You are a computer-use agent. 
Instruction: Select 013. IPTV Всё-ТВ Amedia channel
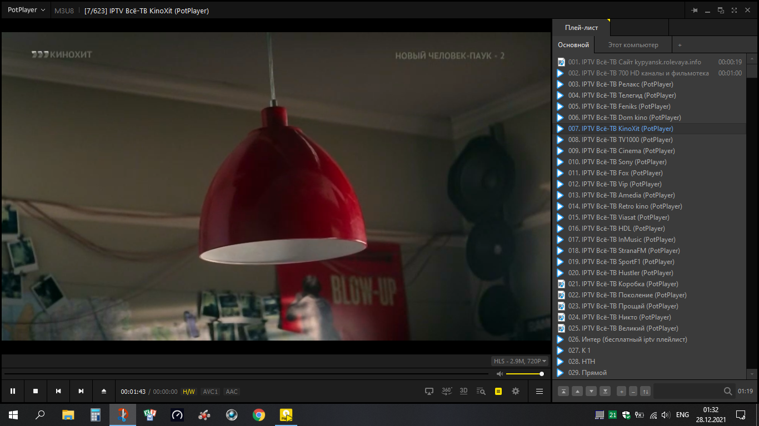pyautogui.click(x=650, y=195)
